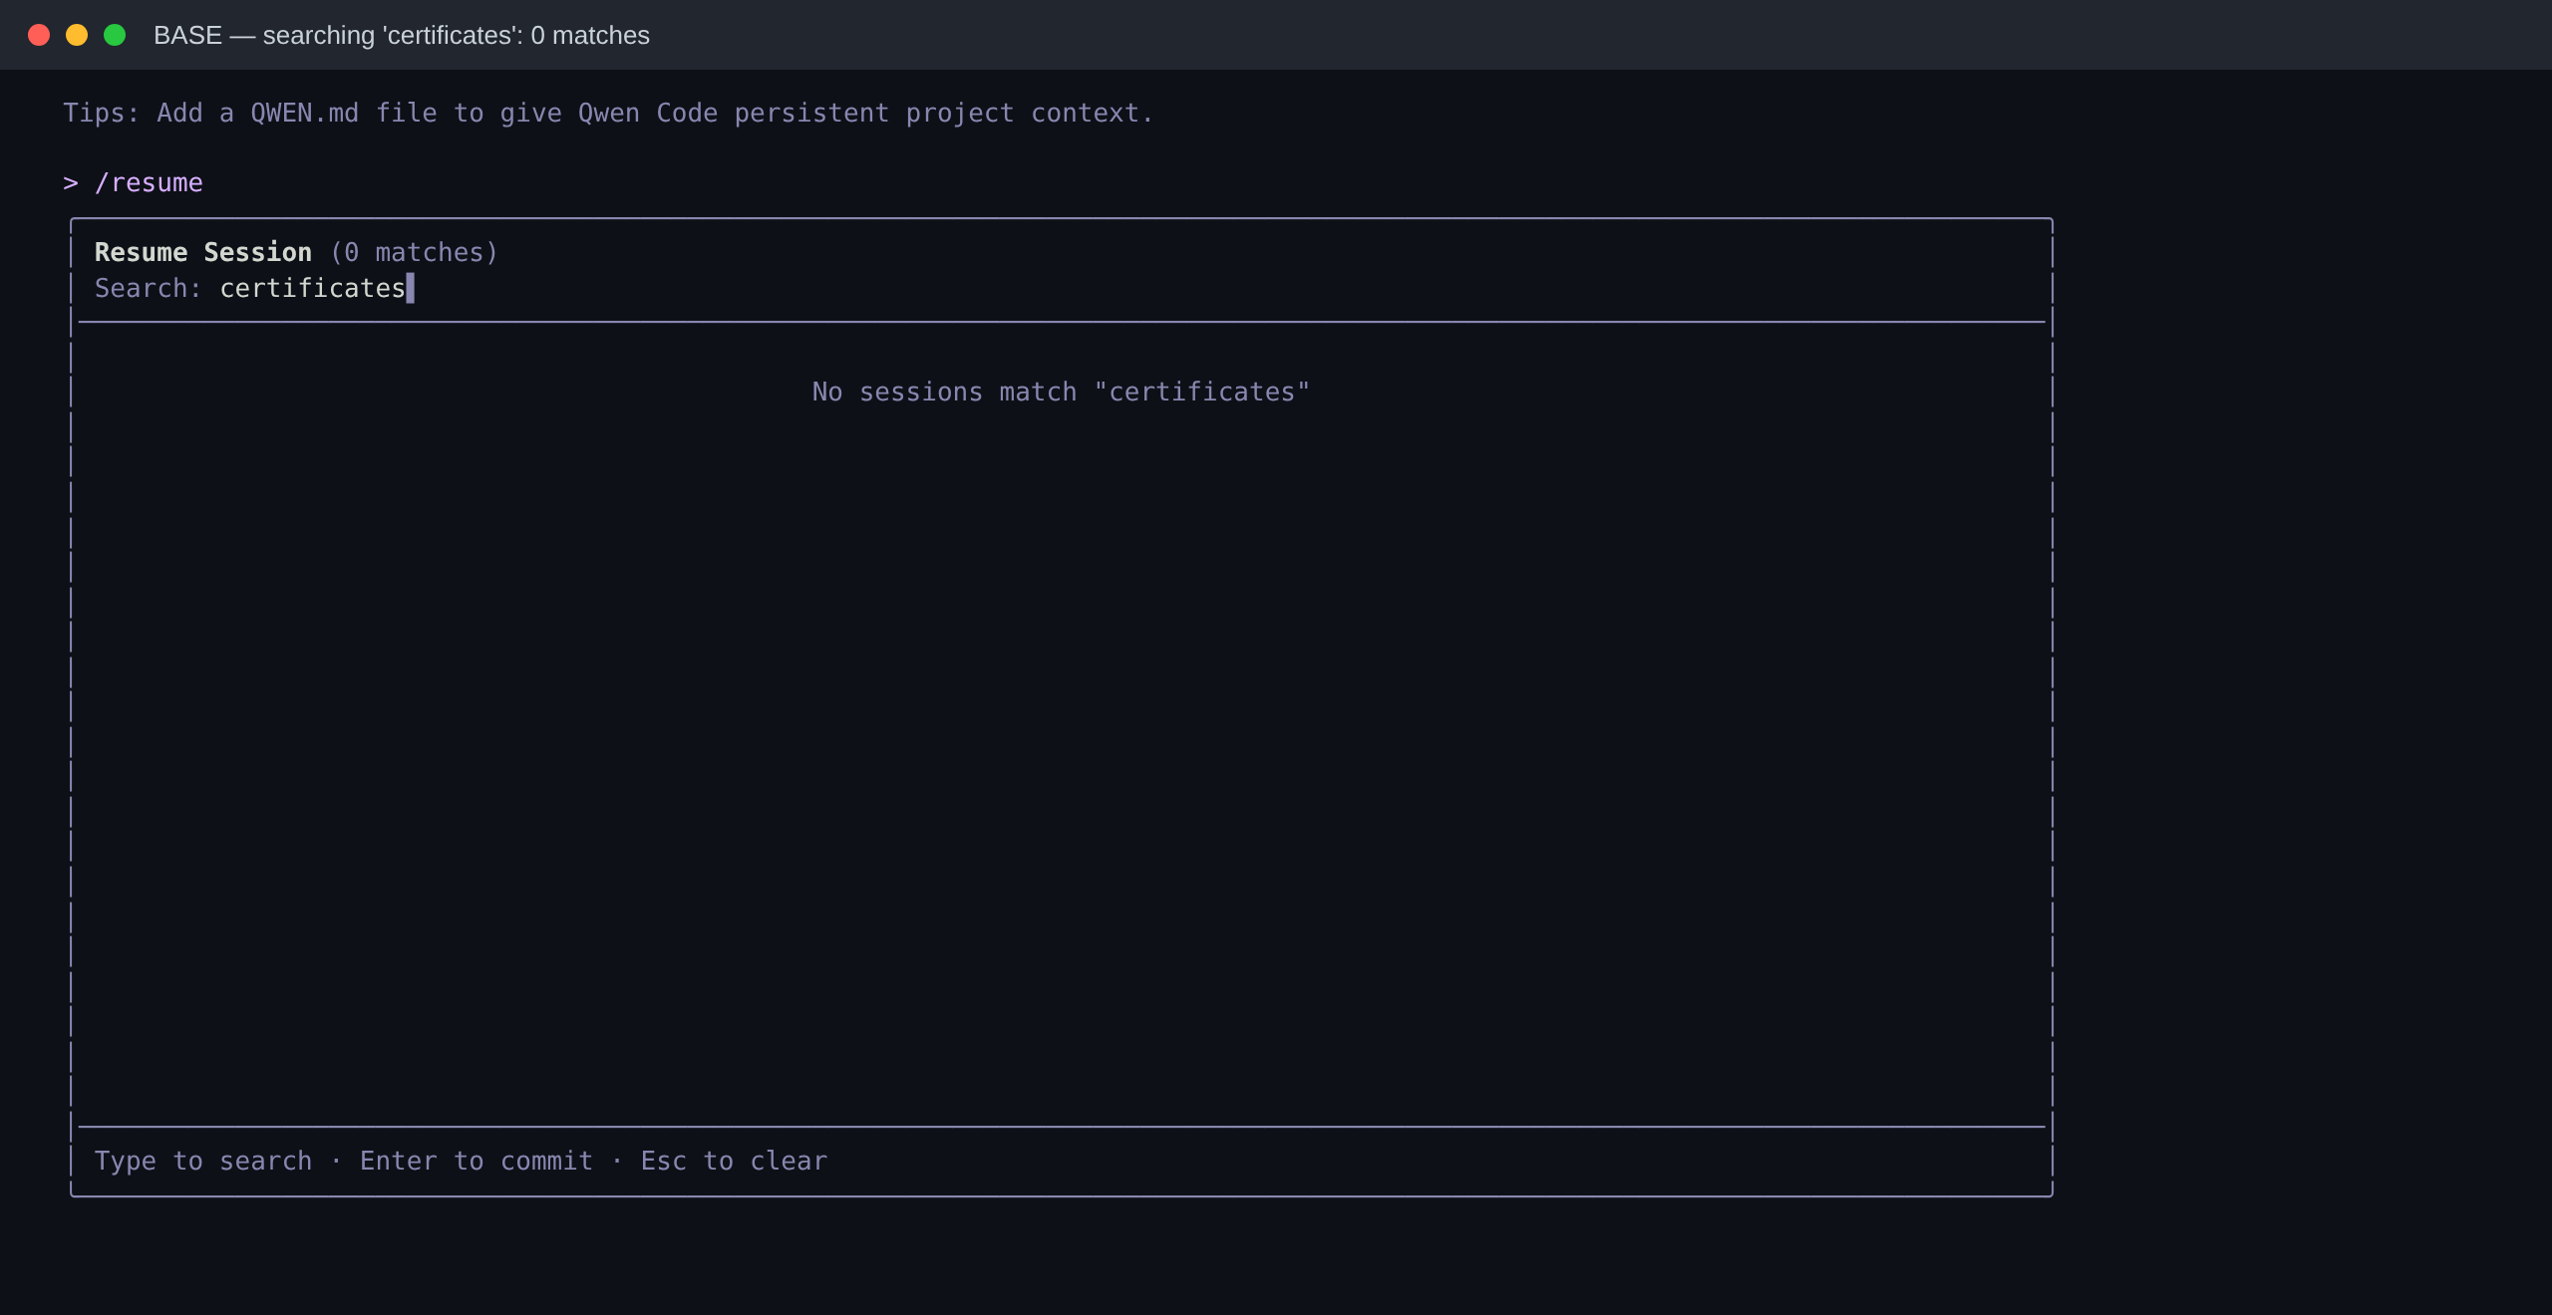Screen dimensions: 2552x1315
Task: Click the QWEN.md tips line
Action: coord(608,113)
